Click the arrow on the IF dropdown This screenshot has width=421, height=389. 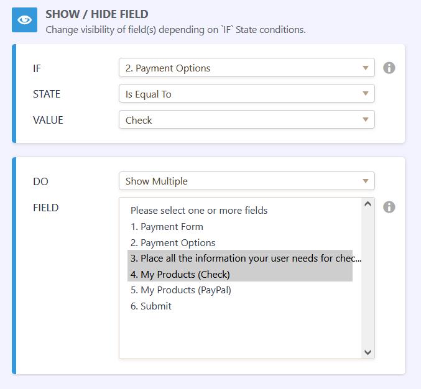(366, 68)
